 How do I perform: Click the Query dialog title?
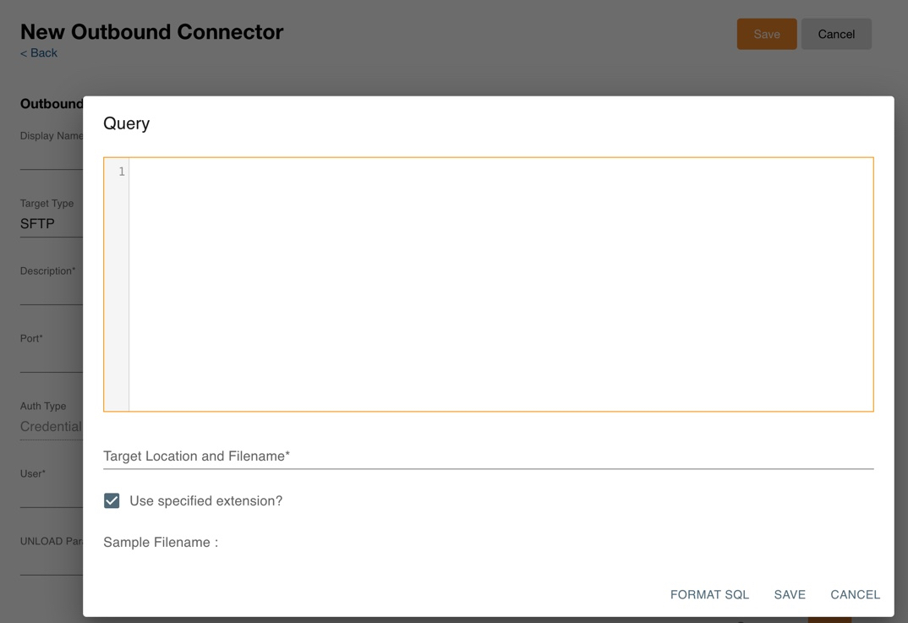pyautogui.click(x=127, y=123)
